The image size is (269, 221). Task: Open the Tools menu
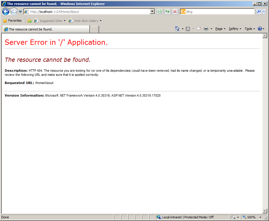[x=250, y=29]
